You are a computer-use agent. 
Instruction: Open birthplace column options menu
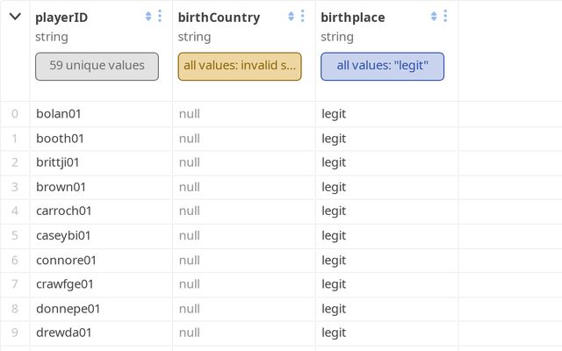click(446, 17)
